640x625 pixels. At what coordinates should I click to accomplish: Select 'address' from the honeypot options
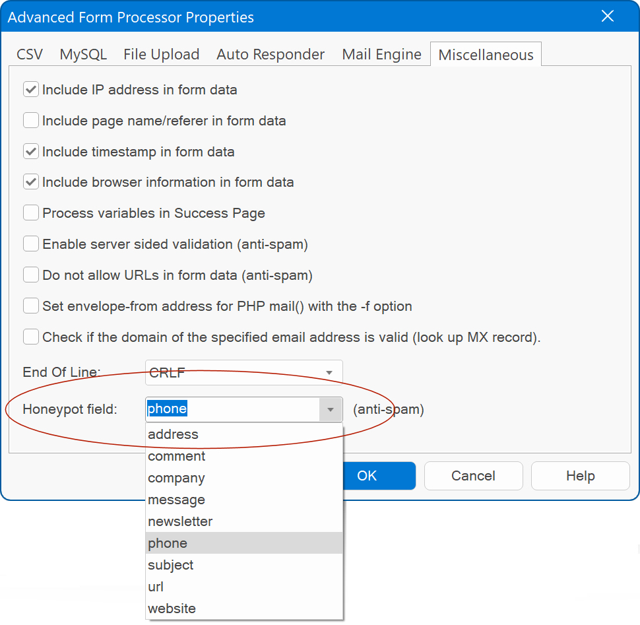pos(173,434)
